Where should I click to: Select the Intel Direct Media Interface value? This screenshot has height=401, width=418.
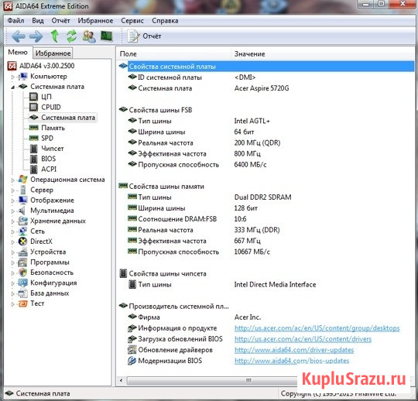point(275,284)
